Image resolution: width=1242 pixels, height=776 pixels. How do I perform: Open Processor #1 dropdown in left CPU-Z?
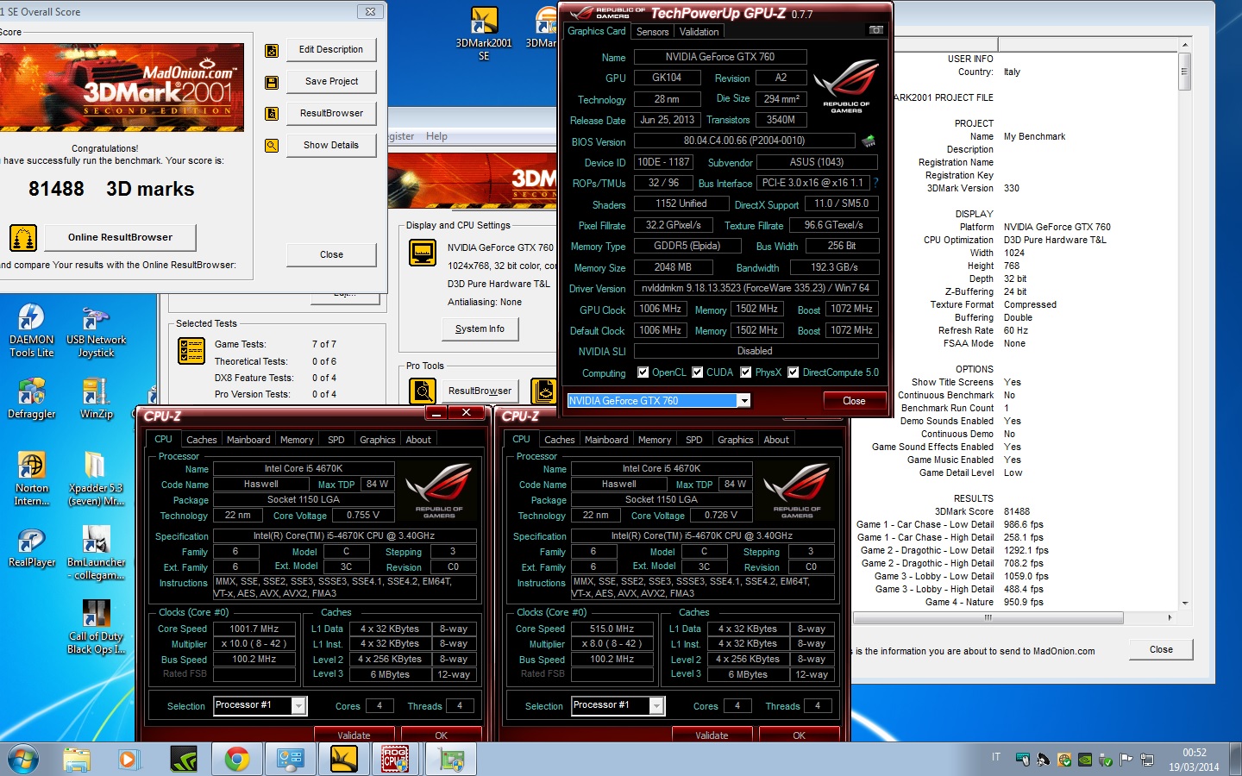[x=298, y=706]
